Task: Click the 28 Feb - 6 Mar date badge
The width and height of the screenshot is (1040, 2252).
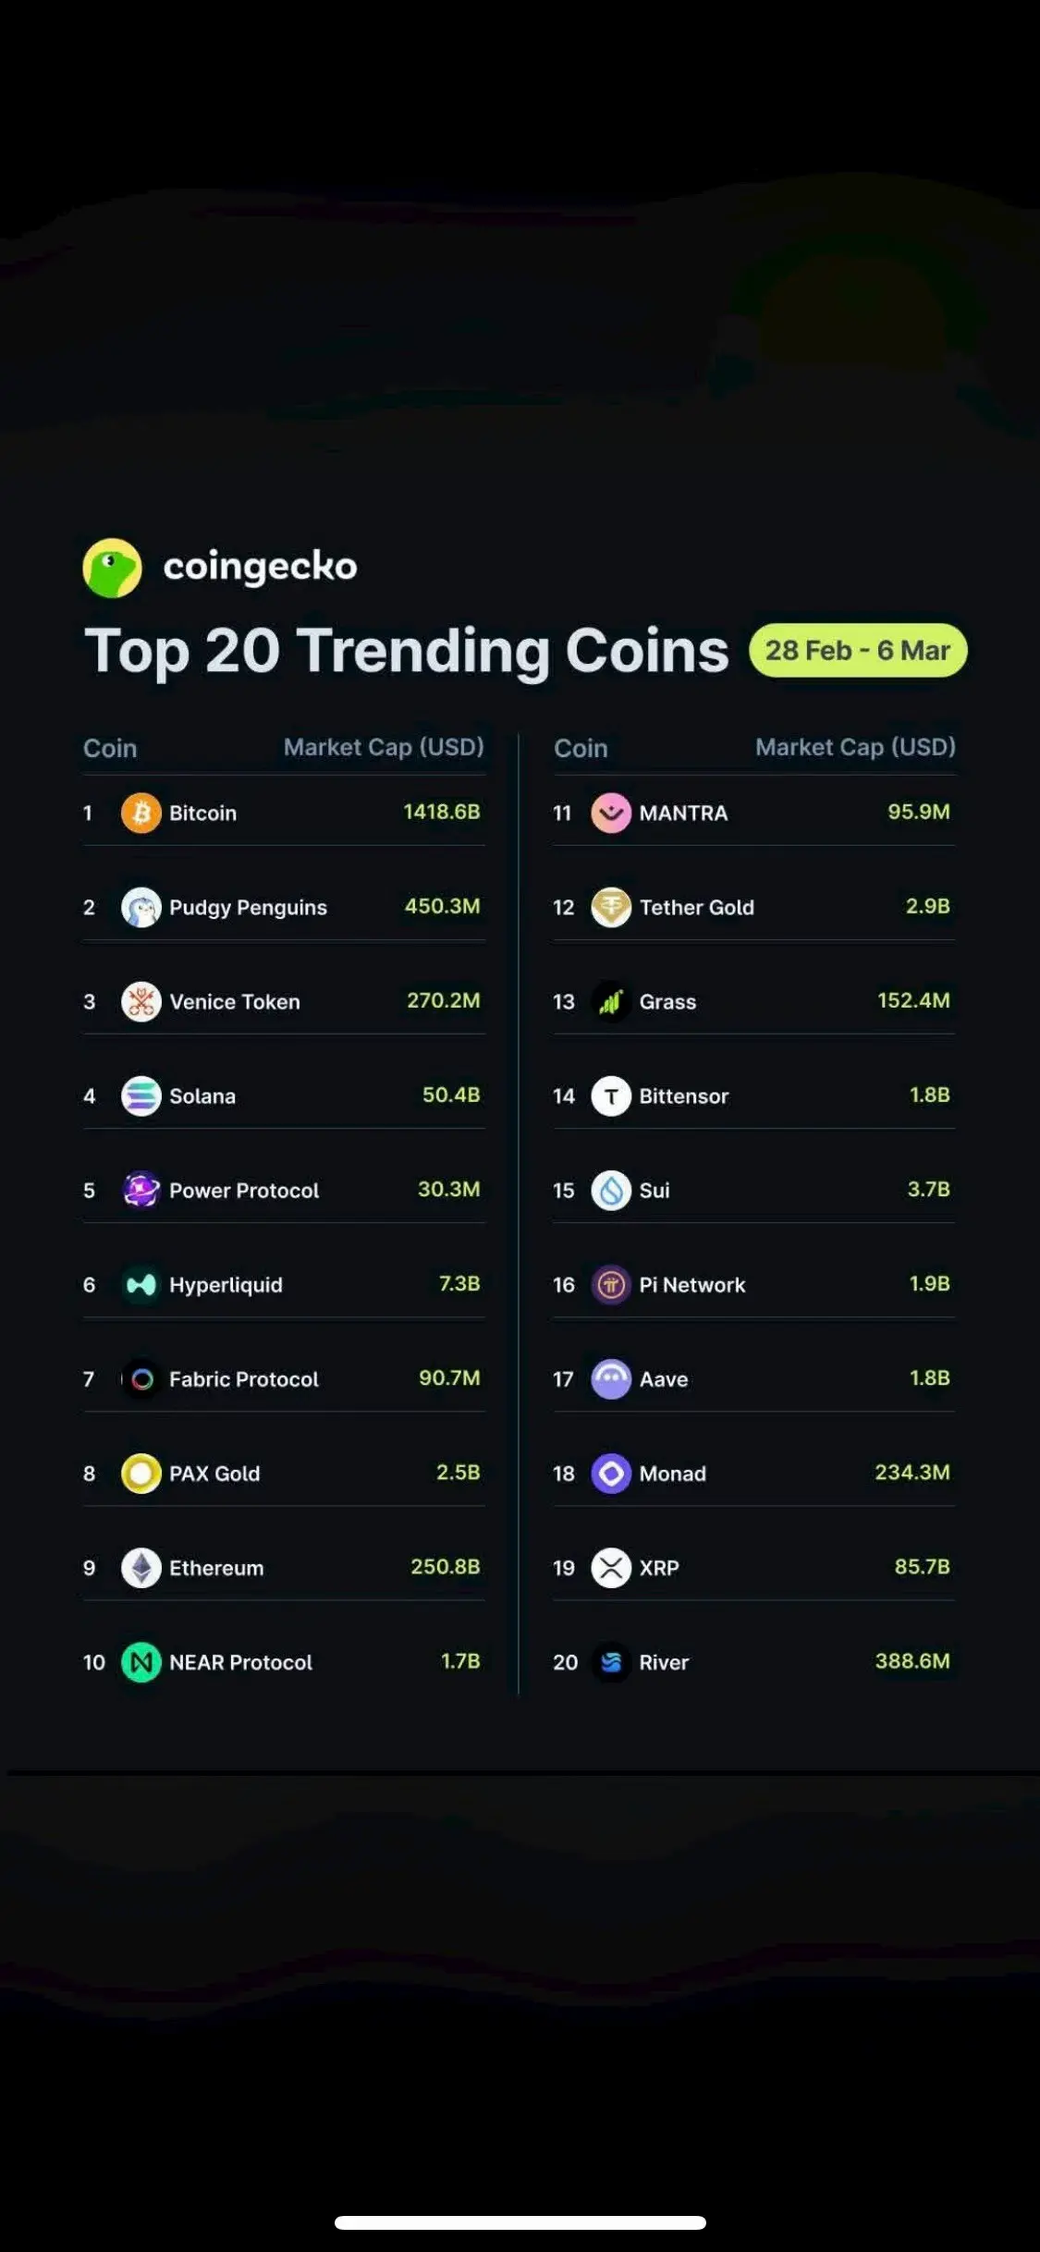Action: point(858,651)
